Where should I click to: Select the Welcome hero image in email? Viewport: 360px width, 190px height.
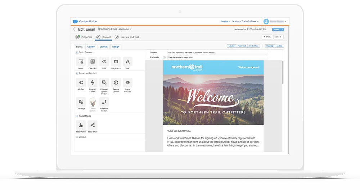point(213,100)
